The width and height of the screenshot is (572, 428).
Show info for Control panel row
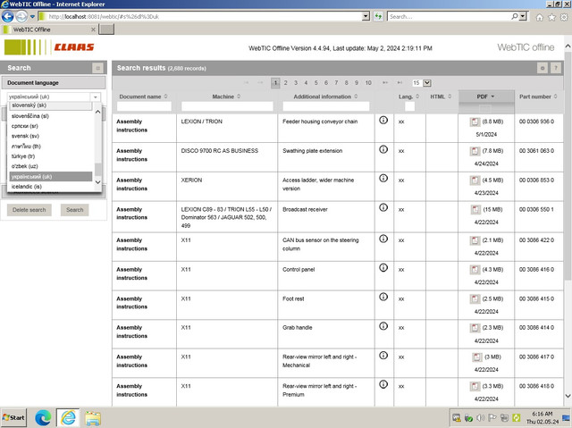pyautogui.click(x=383, y=267)
